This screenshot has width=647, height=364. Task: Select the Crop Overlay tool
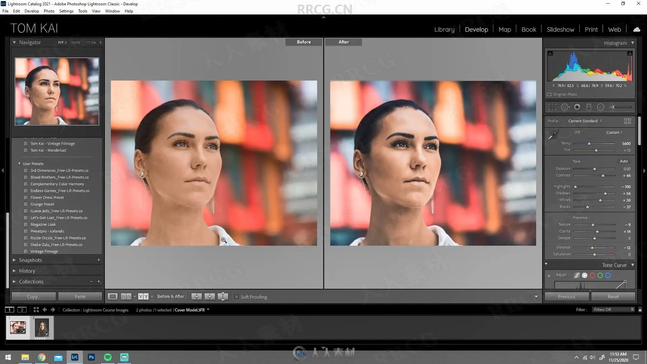tap(552, 107)
